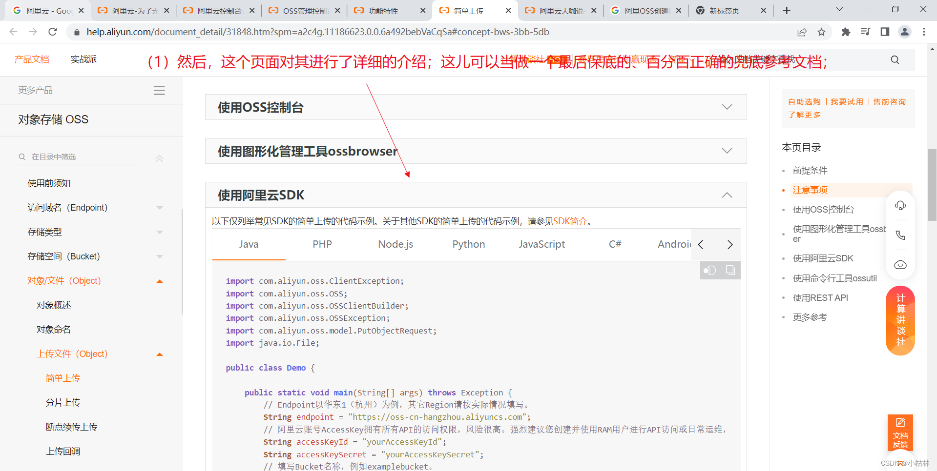Select the JavaScript code tab
Screen dimensions: 937x471
coord(542,244)
